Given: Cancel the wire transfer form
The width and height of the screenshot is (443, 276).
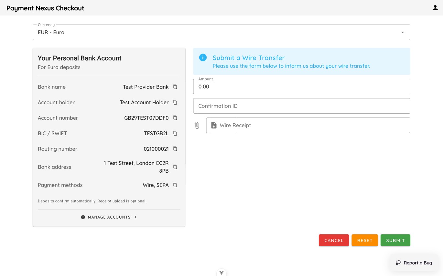Looking at the screenshot, I should pos(334,240).
